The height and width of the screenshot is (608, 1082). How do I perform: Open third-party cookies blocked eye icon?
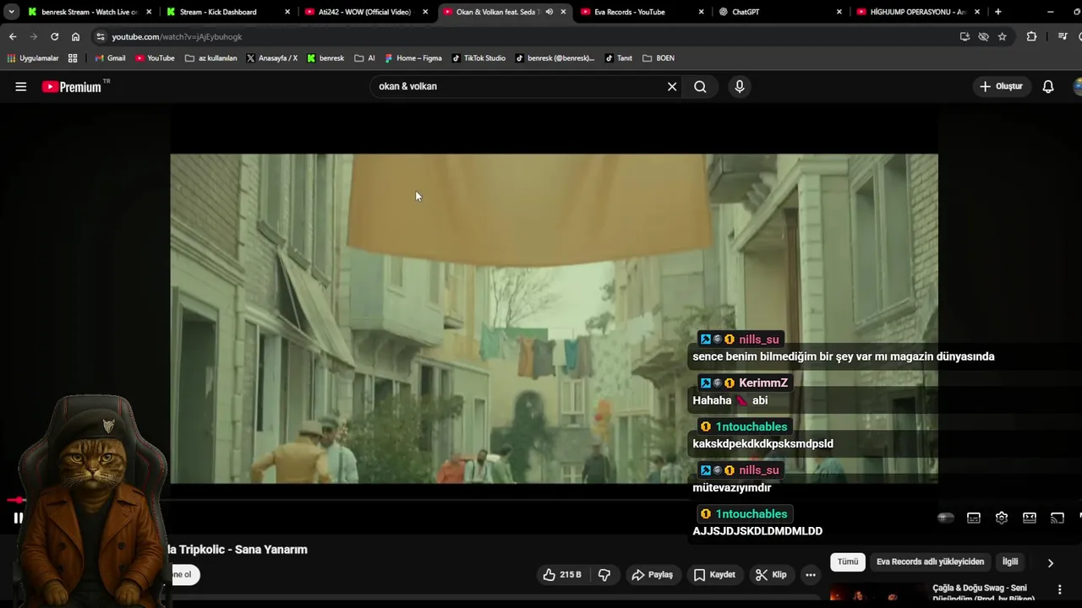click(x=983, y=36)
